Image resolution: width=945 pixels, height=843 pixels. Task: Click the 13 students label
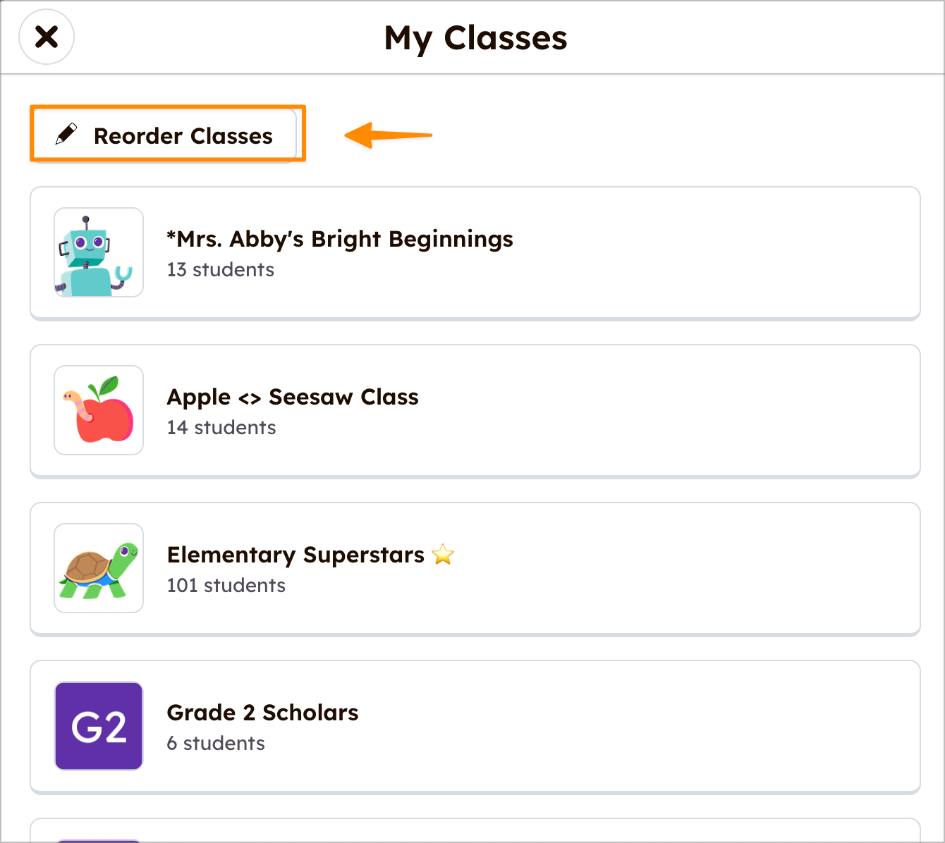point(220,270)
